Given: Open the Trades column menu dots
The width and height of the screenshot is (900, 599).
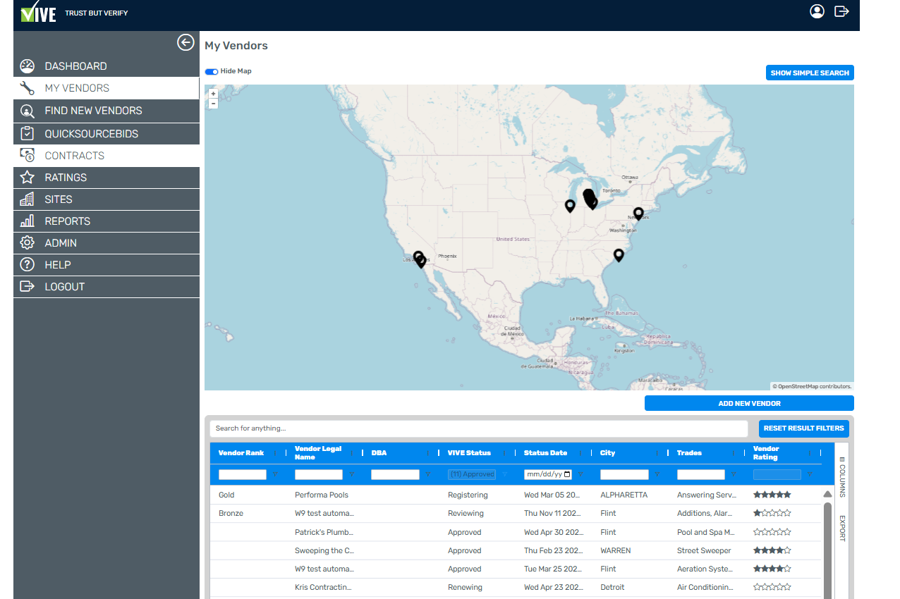Looking at the screenshot, I should [734, 453].
